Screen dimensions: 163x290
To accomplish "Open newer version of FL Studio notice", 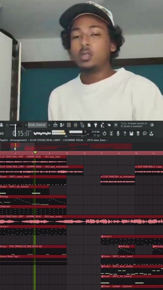I will (134, 125).
